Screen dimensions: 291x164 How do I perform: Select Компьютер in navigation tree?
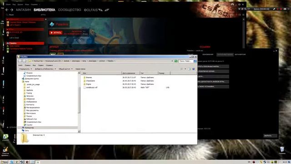tap(29, 128)
